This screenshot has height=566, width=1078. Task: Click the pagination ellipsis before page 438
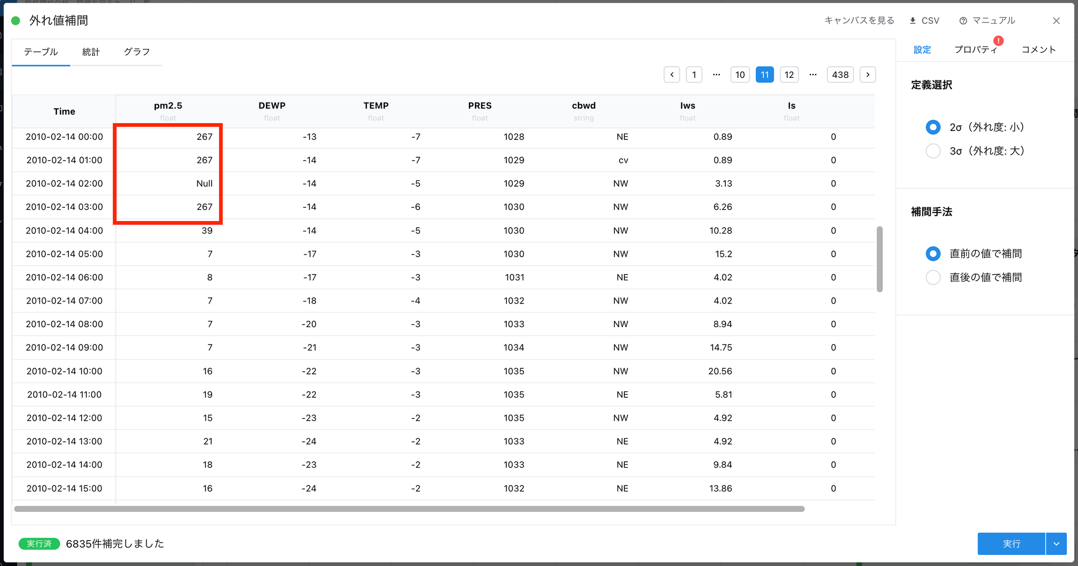click(x=813, y=75)
